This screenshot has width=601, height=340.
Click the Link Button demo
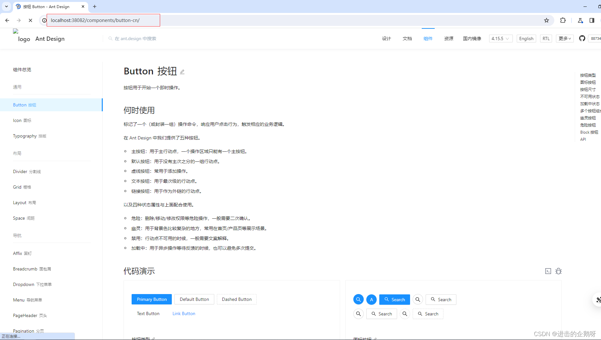[x=184, y=313]
